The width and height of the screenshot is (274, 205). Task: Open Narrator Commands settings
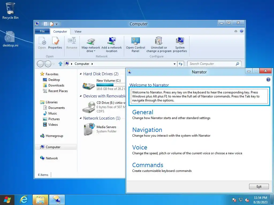148,165
